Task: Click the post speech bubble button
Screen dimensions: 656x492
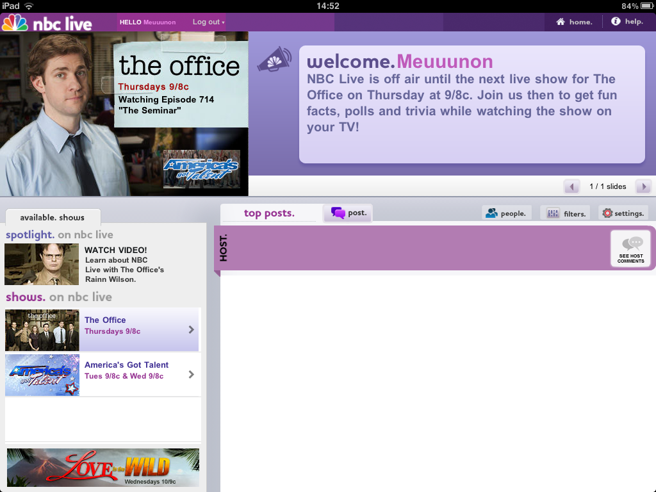Action: 348,213
